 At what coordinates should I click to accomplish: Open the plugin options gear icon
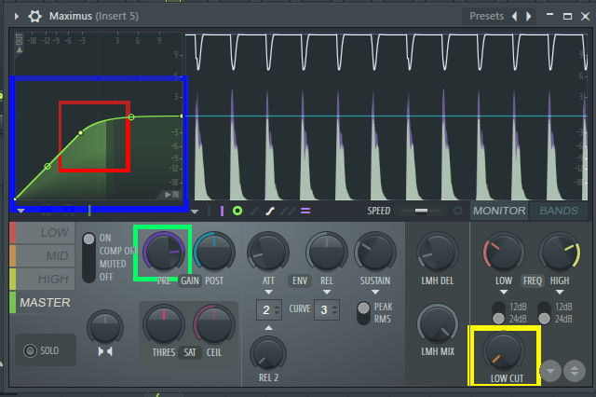pyautogui.click(x=35, y=16)
